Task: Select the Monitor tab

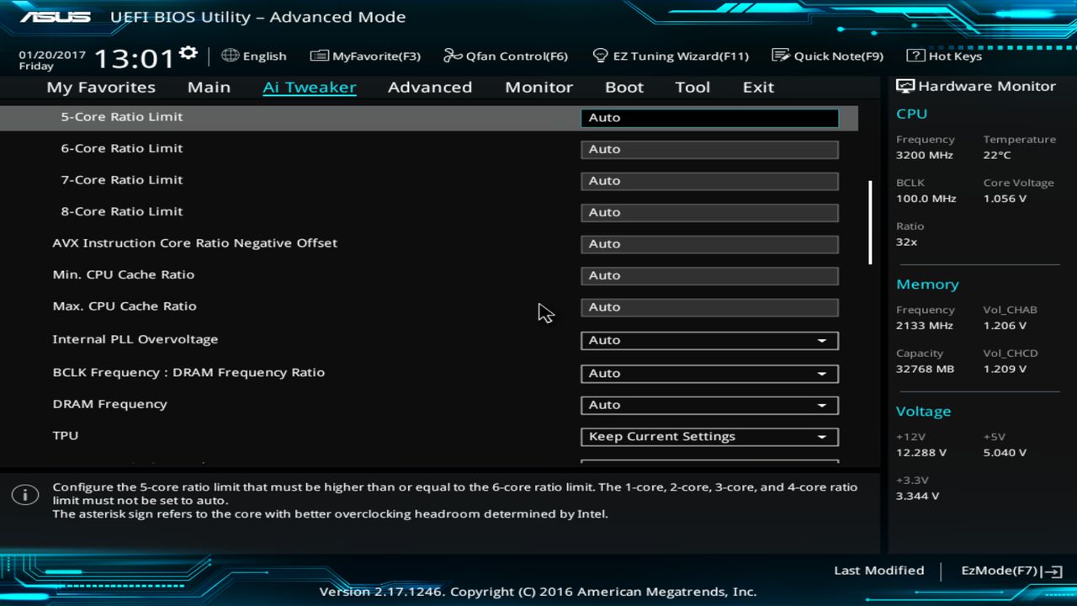Action: pyautogui.click(x=538, y=87)
